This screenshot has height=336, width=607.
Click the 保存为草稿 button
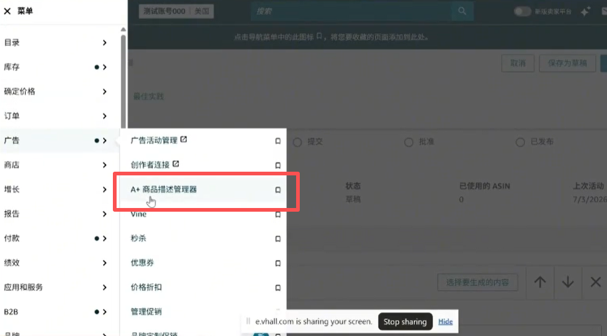click(567, 63)
